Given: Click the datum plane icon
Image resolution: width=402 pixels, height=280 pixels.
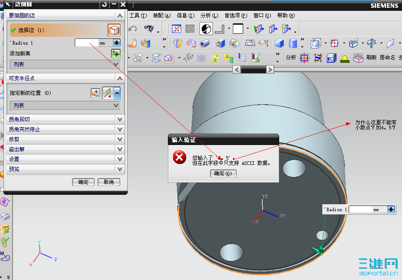Looking at the screenshot, I should (x=390, y=43).
